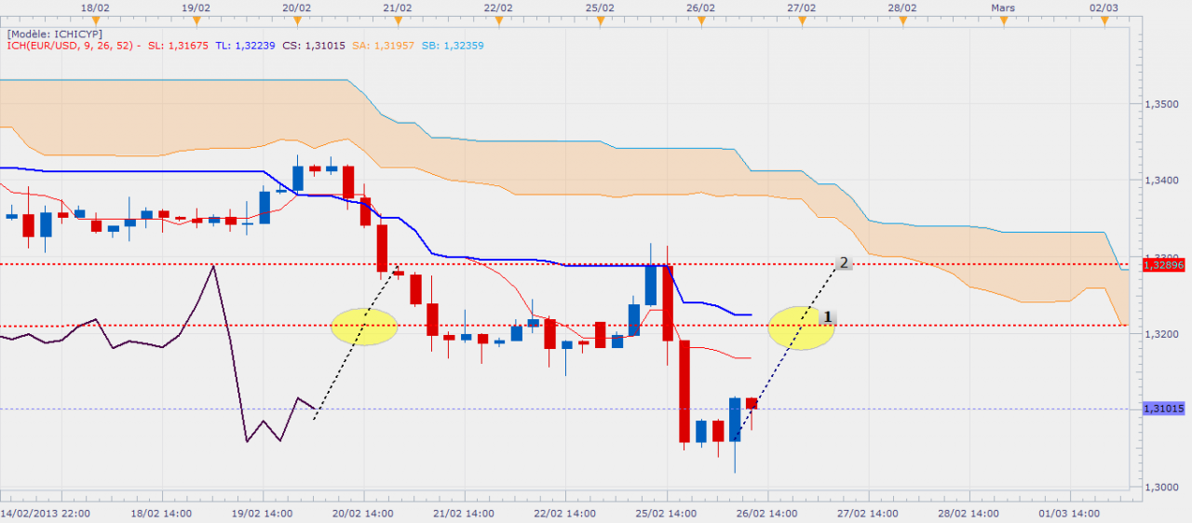Click the TL: 1,32239 legend value
This screenshot has width=1192, height=523.
245,45
